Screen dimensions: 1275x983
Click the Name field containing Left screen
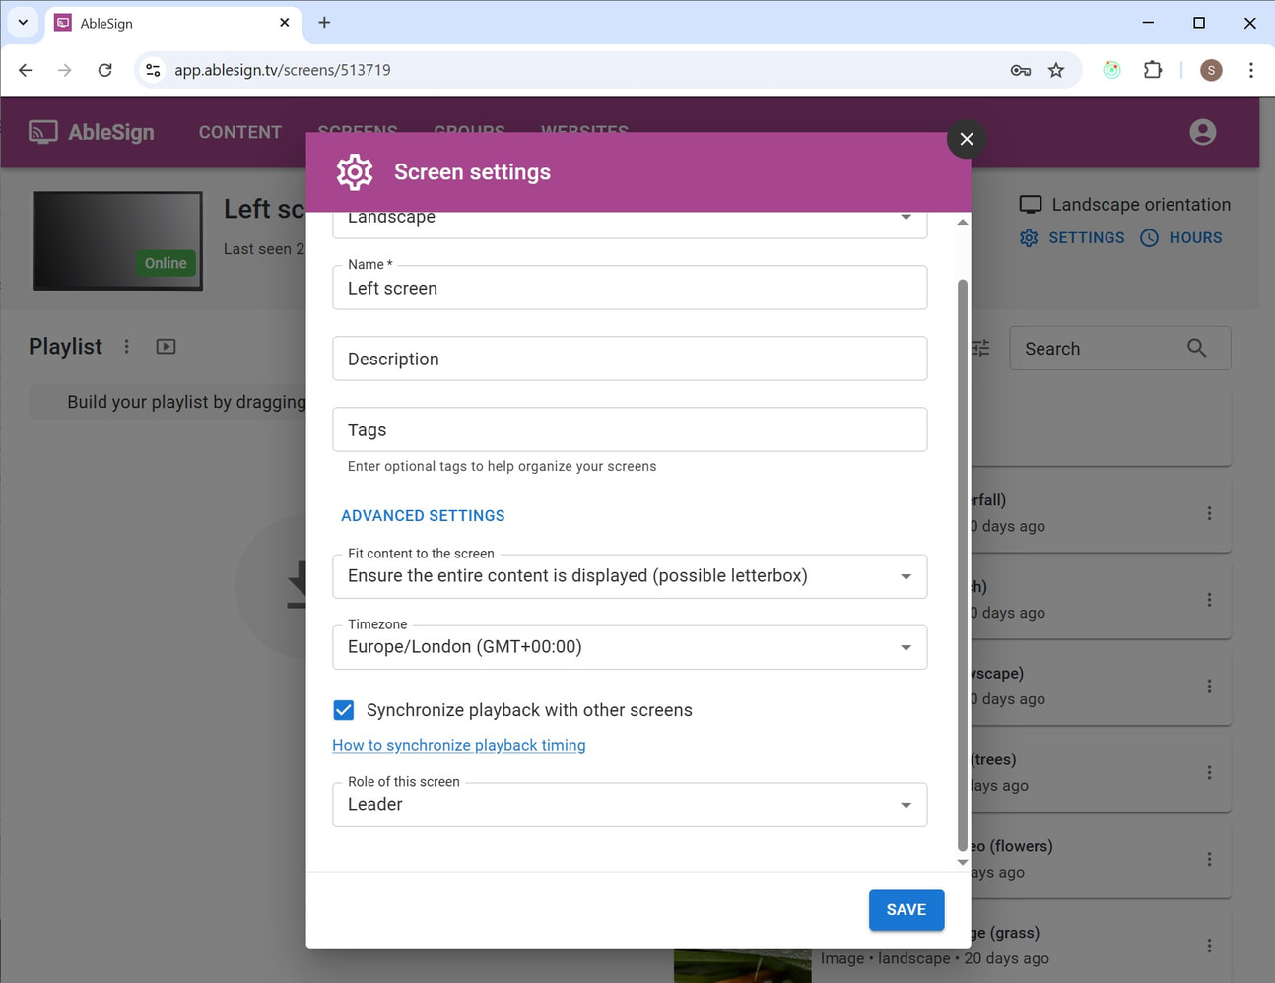(x=630, y=288)
